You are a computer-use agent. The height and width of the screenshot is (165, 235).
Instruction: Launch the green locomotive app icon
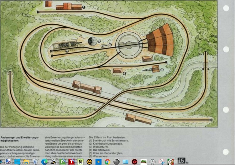tap(144, 162)
